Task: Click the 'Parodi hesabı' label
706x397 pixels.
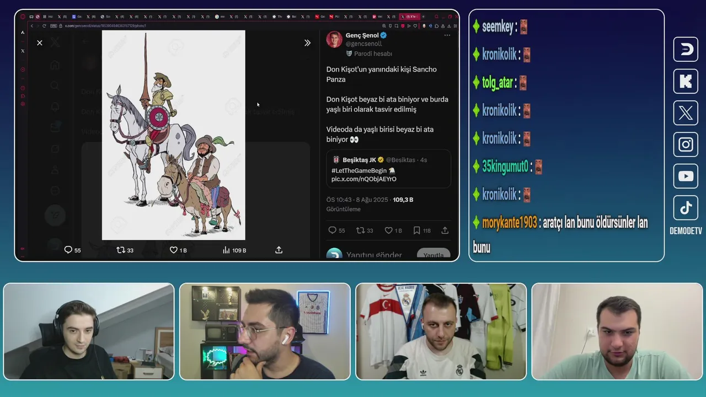Action: pyautogui.click(x=373, y=53)
